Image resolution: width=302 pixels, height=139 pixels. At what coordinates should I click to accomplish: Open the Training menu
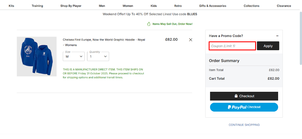[x=37, y=6]
